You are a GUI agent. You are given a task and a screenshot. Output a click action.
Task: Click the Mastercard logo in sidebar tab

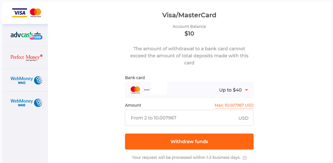tap(35, 13)
